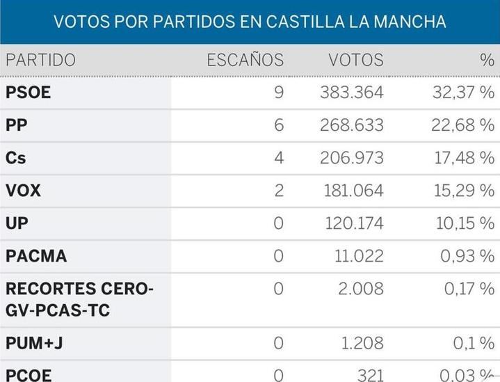The width and height of the screenshot is (500, 382).
Task: Click the PACMA percentage 0,93 %
Action: click(x=467, y=256)
